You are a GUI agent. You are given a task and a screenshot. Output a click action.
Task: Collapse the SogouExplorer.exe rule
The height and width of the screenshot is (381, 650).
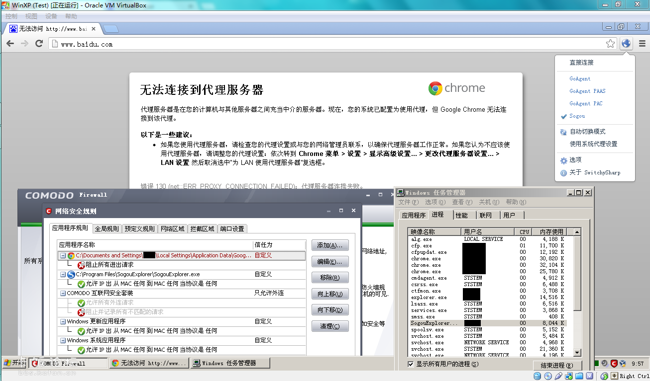point(63,274)
